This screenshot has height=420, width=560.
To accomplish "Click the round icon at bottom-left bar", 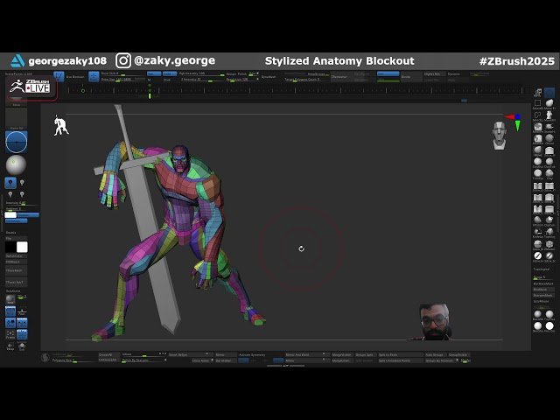I will [45, 358].
